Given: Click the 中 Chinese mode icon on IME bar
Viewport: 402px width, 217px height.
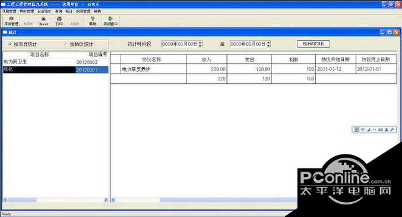Looking at the screenshot, I should 362,130.
